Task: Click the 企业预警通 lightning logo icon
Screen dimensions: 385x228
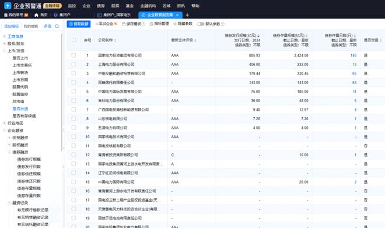Action: tap(8, 5)
